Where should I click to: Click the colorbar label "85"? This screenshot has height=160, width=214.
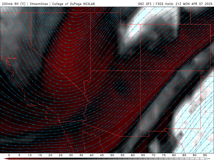[x=184, y=155]
